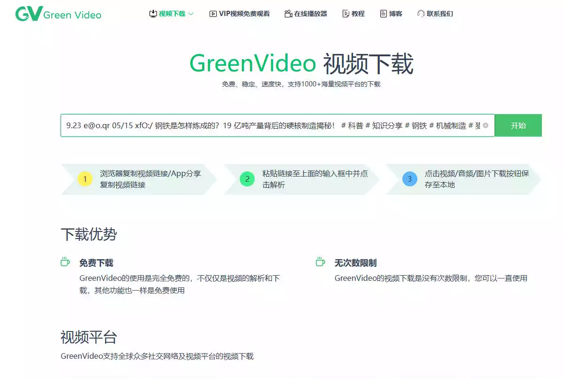The width and height of the screenshot is (564, 378).
Task: Click the document icon beside 博客
Action: point(384,14)
